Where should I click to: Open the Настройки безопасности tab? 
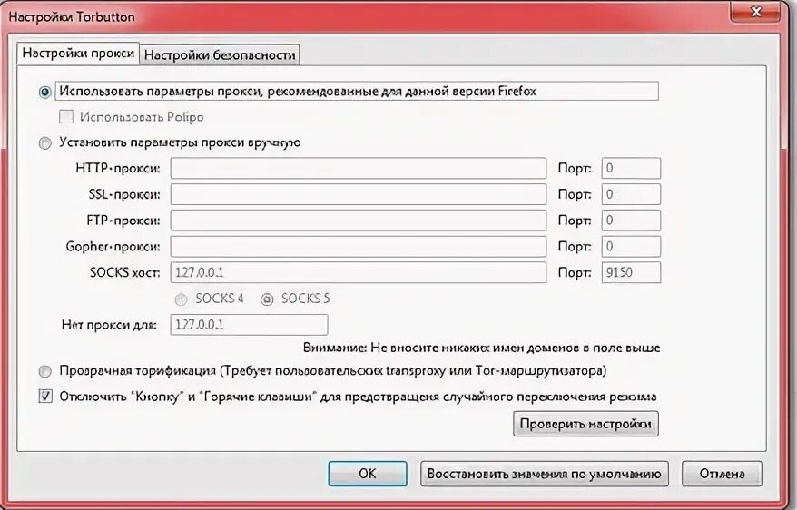(220, 54)
